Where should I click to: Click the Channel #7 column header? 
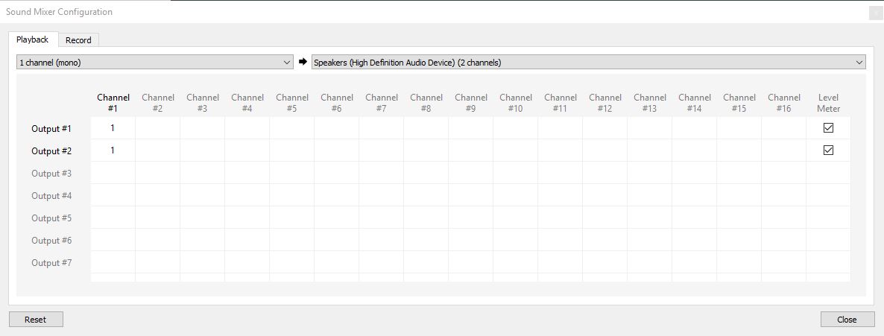point(382,103)
